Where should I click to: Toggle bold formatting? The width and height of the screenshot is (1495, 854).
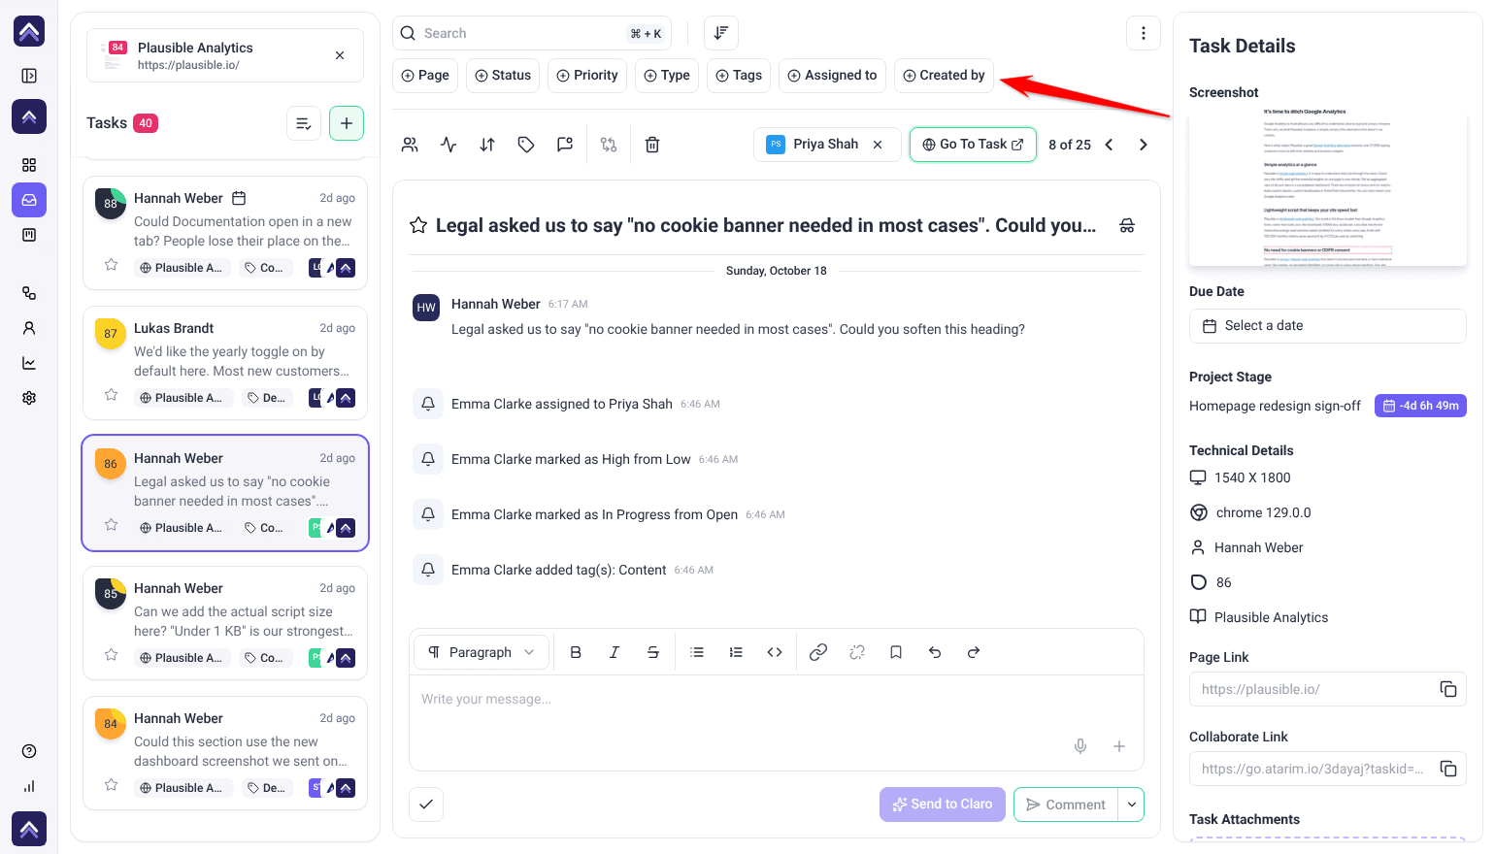576,652
